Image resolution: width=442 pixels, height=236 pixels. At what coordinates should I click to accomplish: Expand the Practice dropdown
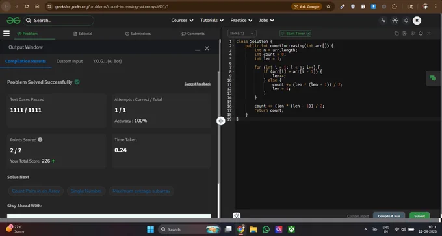(x=241, y=20)
